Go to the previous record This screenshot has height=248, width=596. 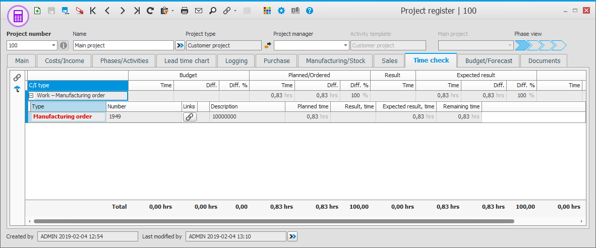(x=107, y=11)
